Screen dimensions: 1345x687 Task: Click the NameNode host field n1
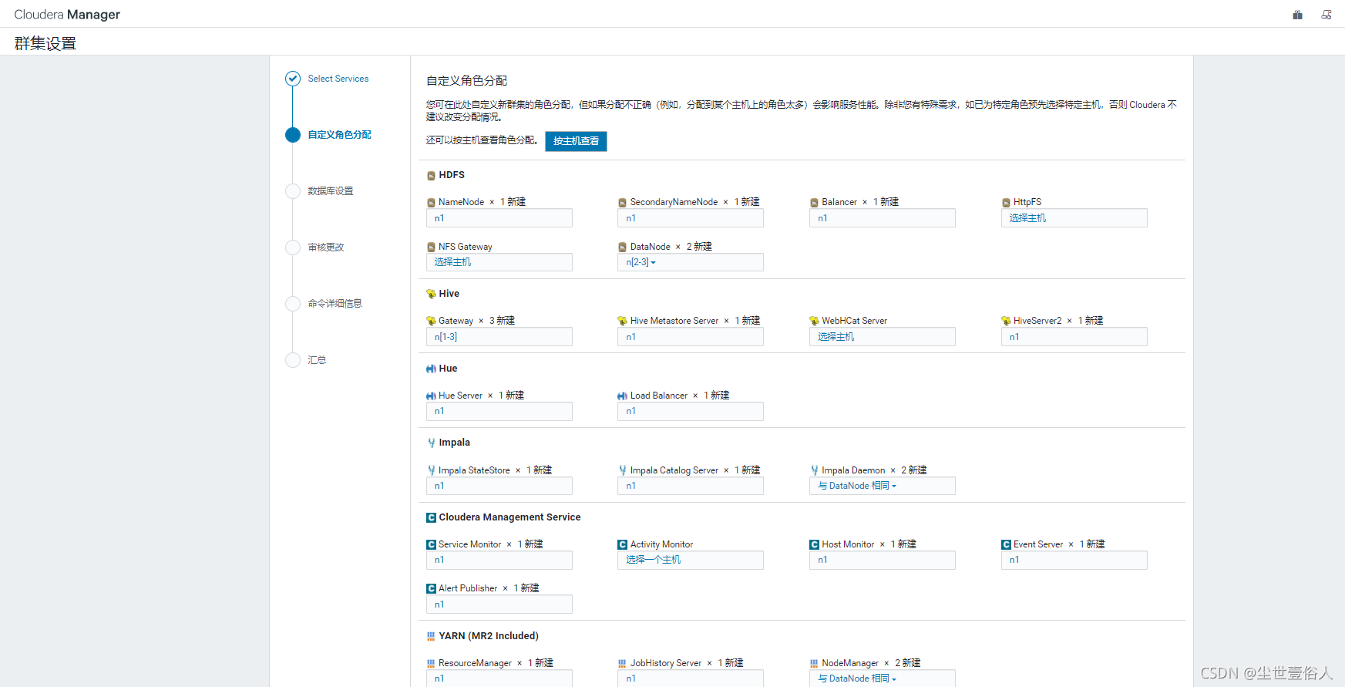(499, 218)
